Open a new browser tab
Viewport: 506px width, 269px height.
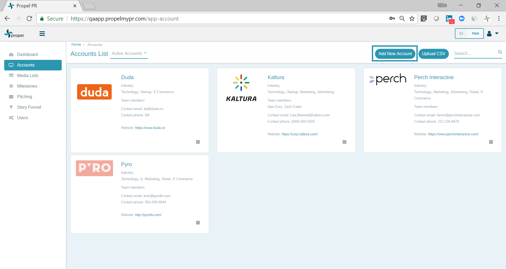89,6
